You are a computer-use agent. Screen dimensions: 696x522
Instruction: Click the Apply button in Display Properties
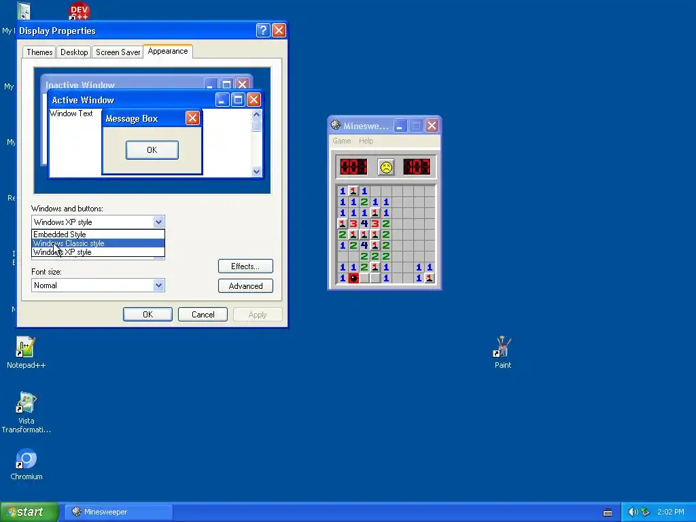click(x=258, y=314)
